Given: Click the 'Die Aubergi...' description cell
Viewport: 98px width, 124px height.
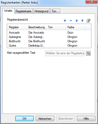Looking at the screenshot, I should point(37,37).
